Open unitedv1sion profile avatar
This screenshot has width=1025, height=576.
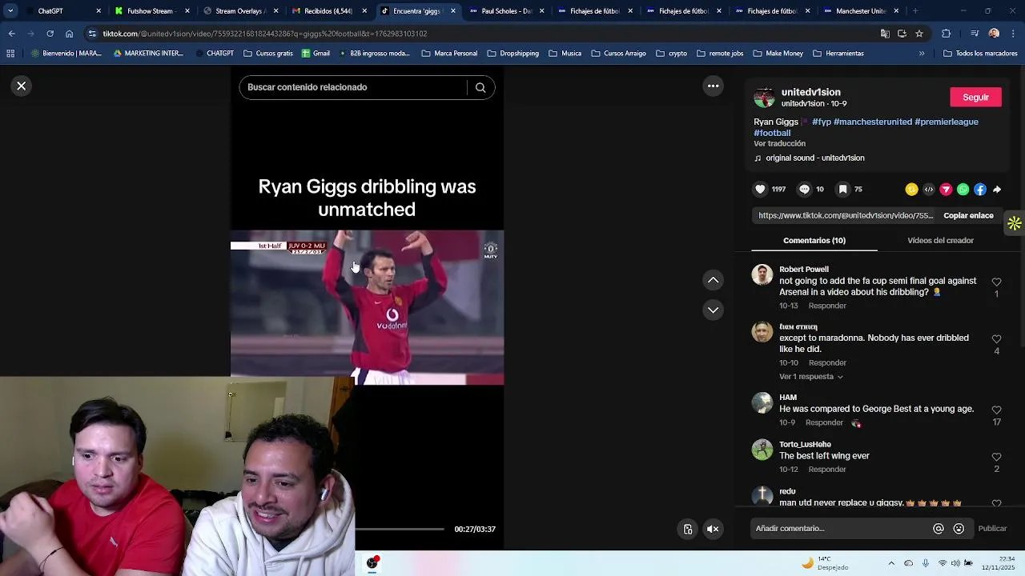765,98
